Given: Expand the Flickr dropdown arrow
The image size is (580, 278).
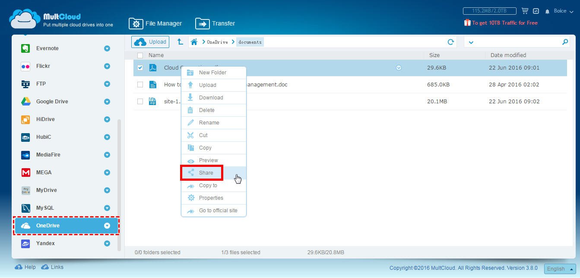Looking at the screenshot, I should (x=107, y=66).
